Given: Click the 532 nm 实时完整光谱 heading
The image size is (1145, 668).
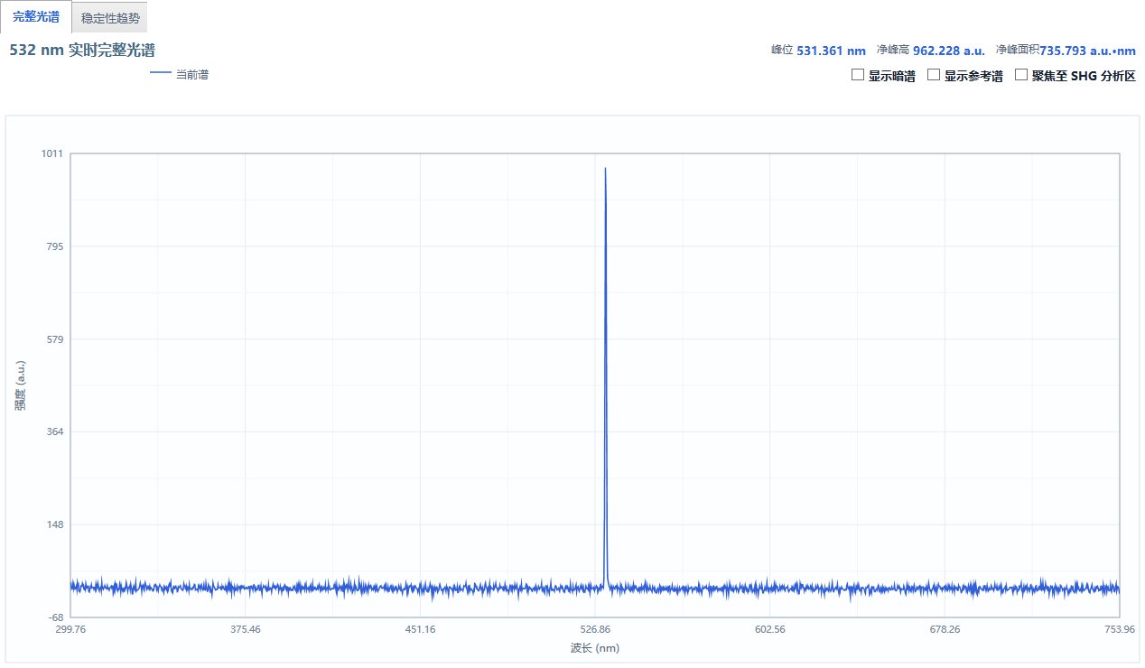Looking at the screenshot, I should tap(82, 51).
